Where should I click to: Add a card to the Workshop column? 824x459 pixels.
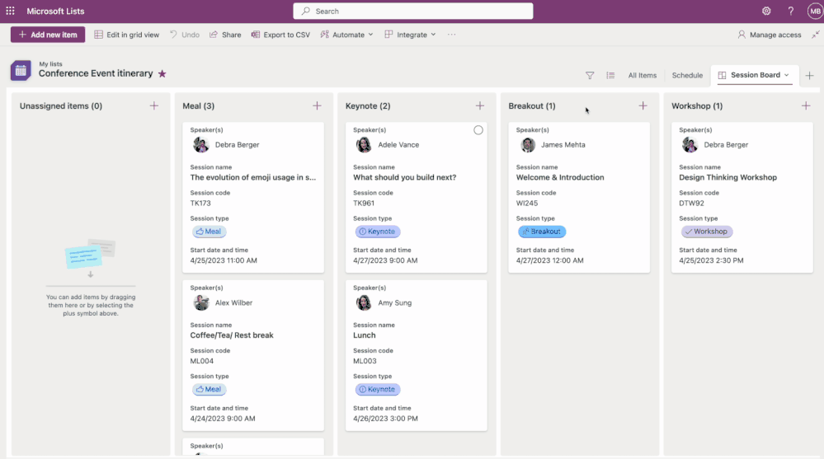tap(806, 106)
